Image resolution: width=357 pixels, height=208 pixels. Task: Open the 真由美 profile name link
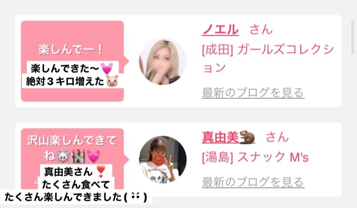[x=220, y=138]
